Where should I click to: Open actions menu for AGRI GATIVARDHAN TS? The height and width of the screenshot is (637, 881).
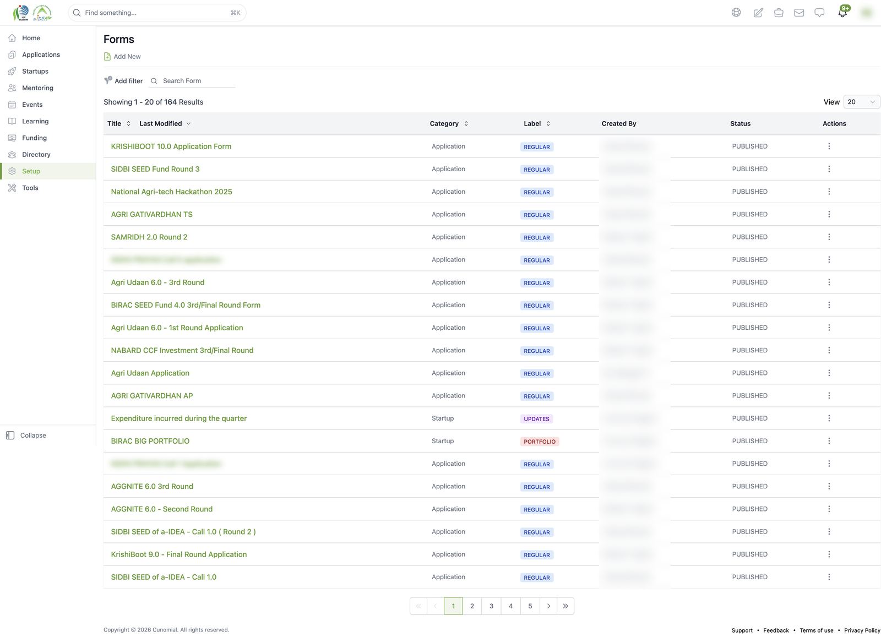tap(829, 214)
